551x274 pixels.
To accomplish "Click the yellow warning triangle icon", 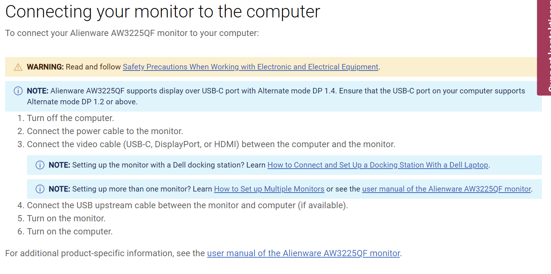I will point(18,67).
